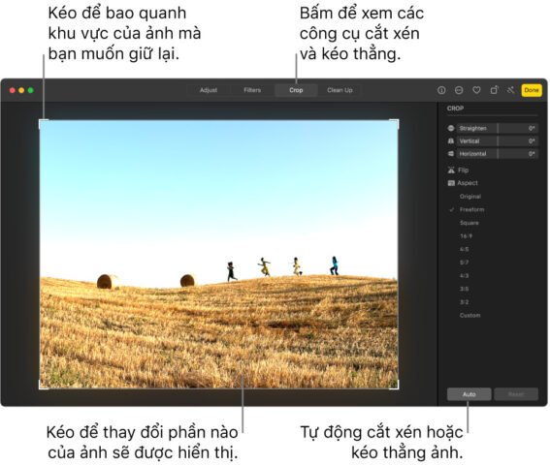Click the Horizontal slider track
550x465 pixels.
pyautogui.click(x=498, y=153)
